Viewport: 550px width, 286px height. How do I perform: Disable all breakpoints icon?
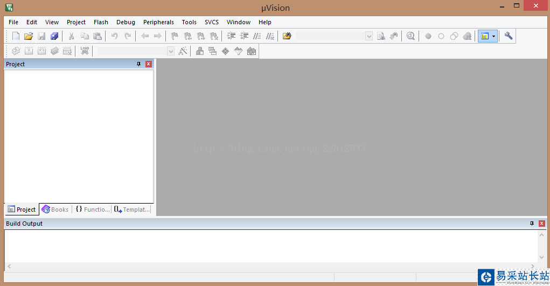pos(454,36)
